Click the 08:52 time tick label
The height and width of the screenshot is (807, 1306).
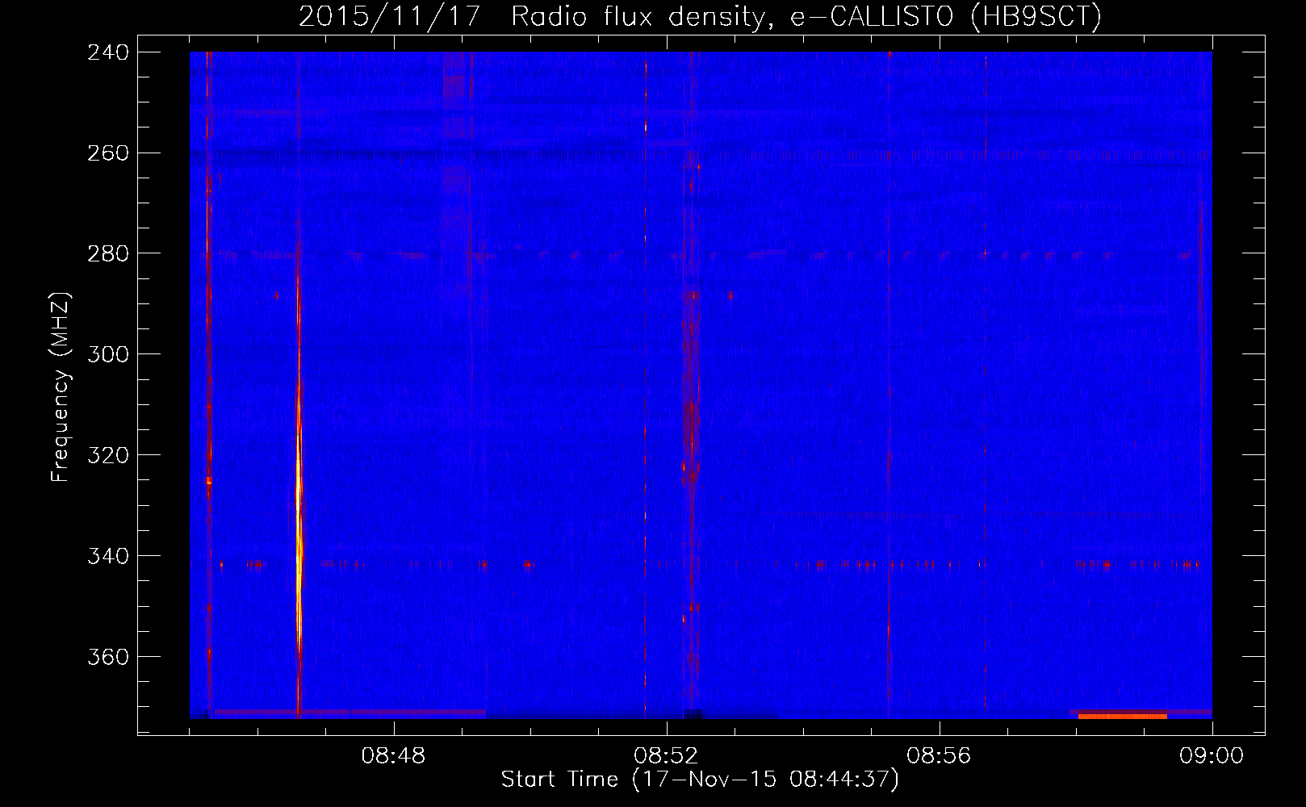coord(666,756)
